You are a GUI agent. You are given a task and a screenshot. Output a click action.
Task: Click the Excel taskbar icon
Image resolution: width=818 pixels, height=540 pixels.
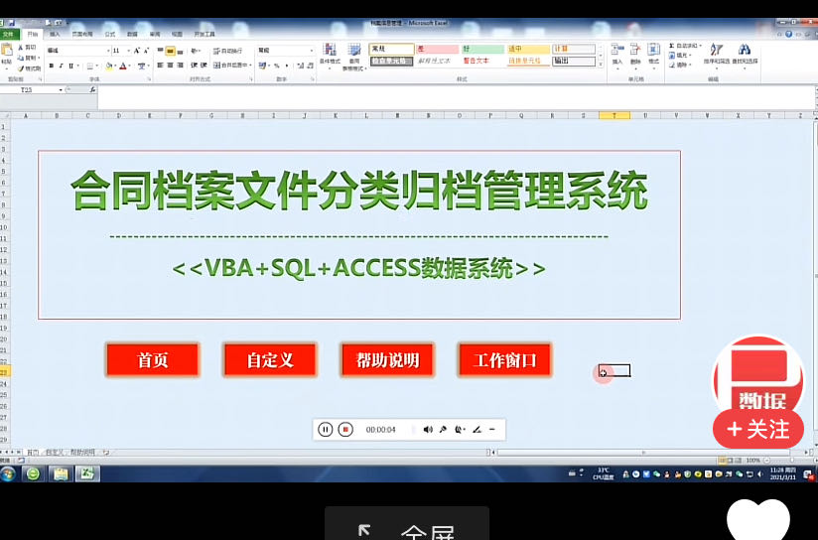coord(87,473)
